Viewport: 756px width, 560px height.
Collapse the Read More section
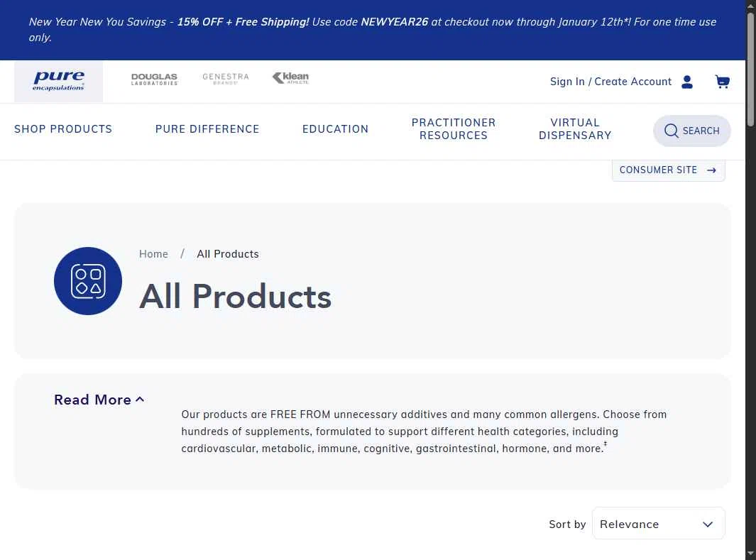point(99,400)
